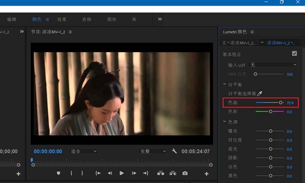Edit the 曝光 value 0.0
This screenshot has height=183, width=305.
(289, 131)
